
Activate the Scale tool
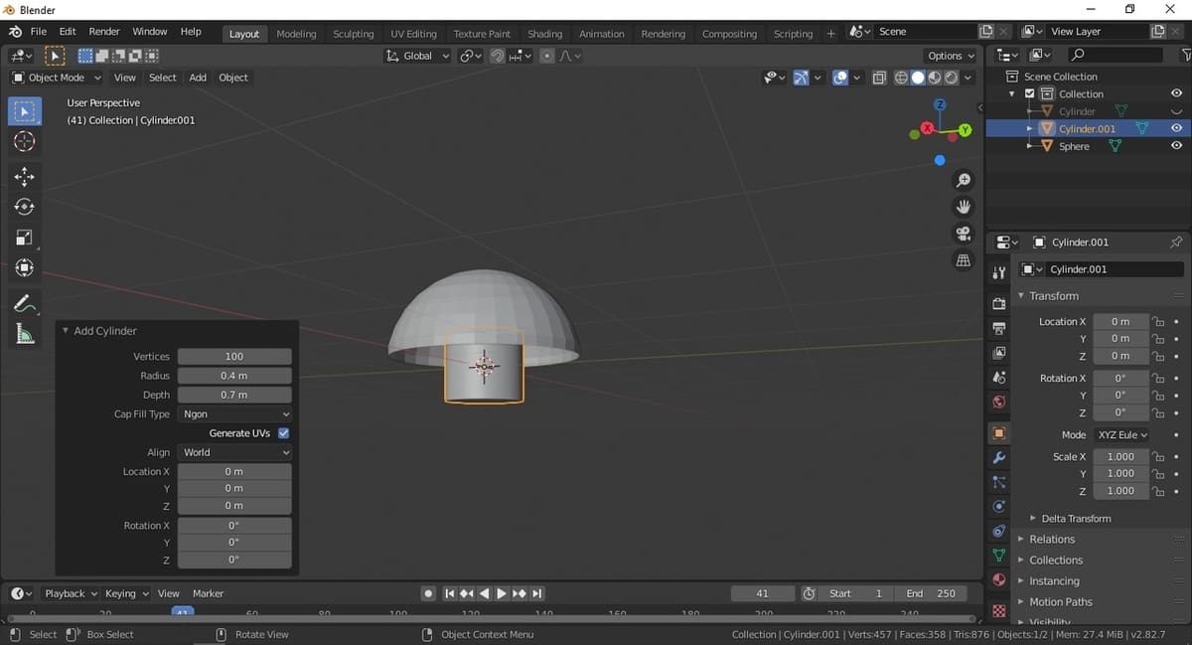point(25,238)
